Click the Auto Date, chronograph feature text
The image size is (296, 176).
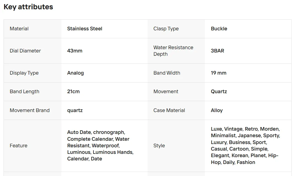point(96,132)
